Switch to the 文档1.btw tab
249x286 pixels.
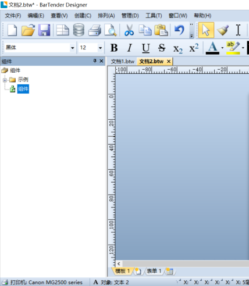click(123, 62)
